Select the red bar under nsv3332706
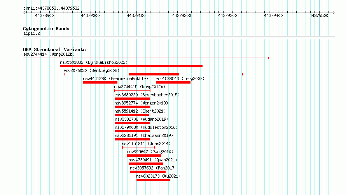This screenshot has height=195, width=346. 133,123
